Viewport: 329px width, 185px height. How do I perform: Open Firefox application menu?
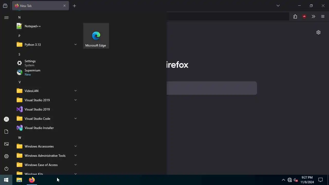coord(323,17)
